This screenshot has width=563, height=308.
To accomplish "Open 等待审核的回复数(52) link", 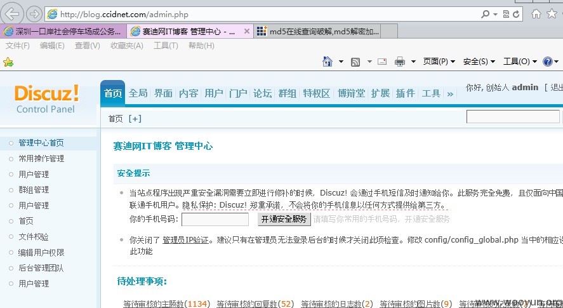I will 255,304.
